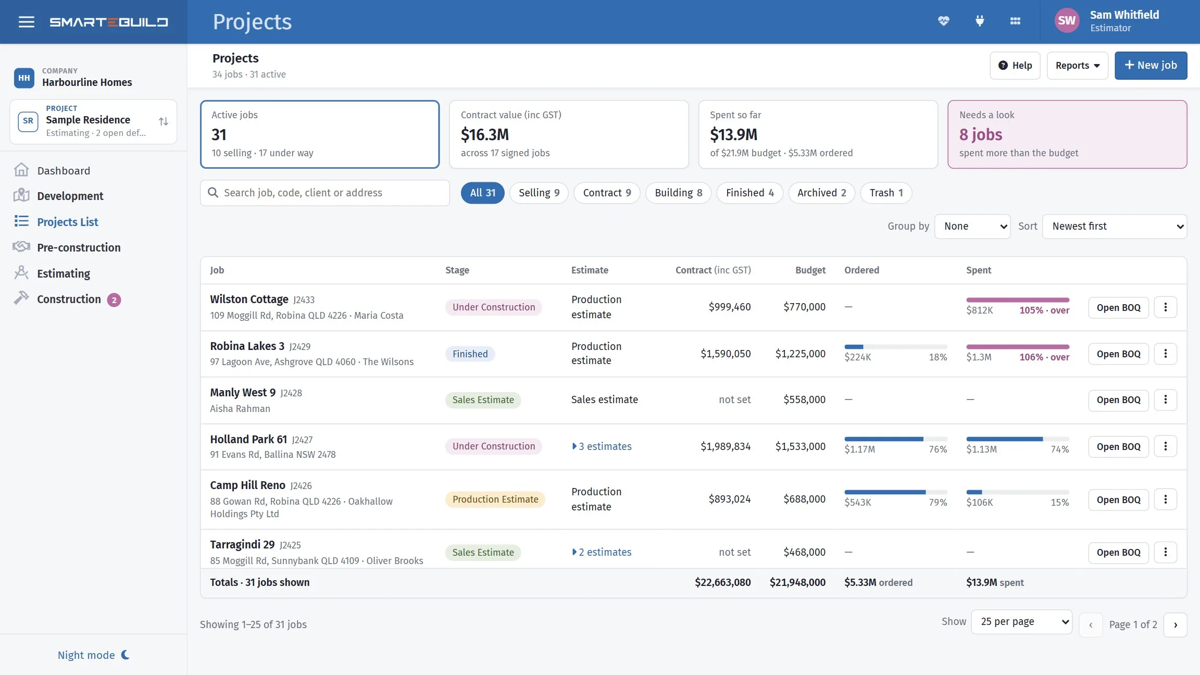Select the Finished 4 filter tab
1200x675 pixels.
tap(749, 193)
